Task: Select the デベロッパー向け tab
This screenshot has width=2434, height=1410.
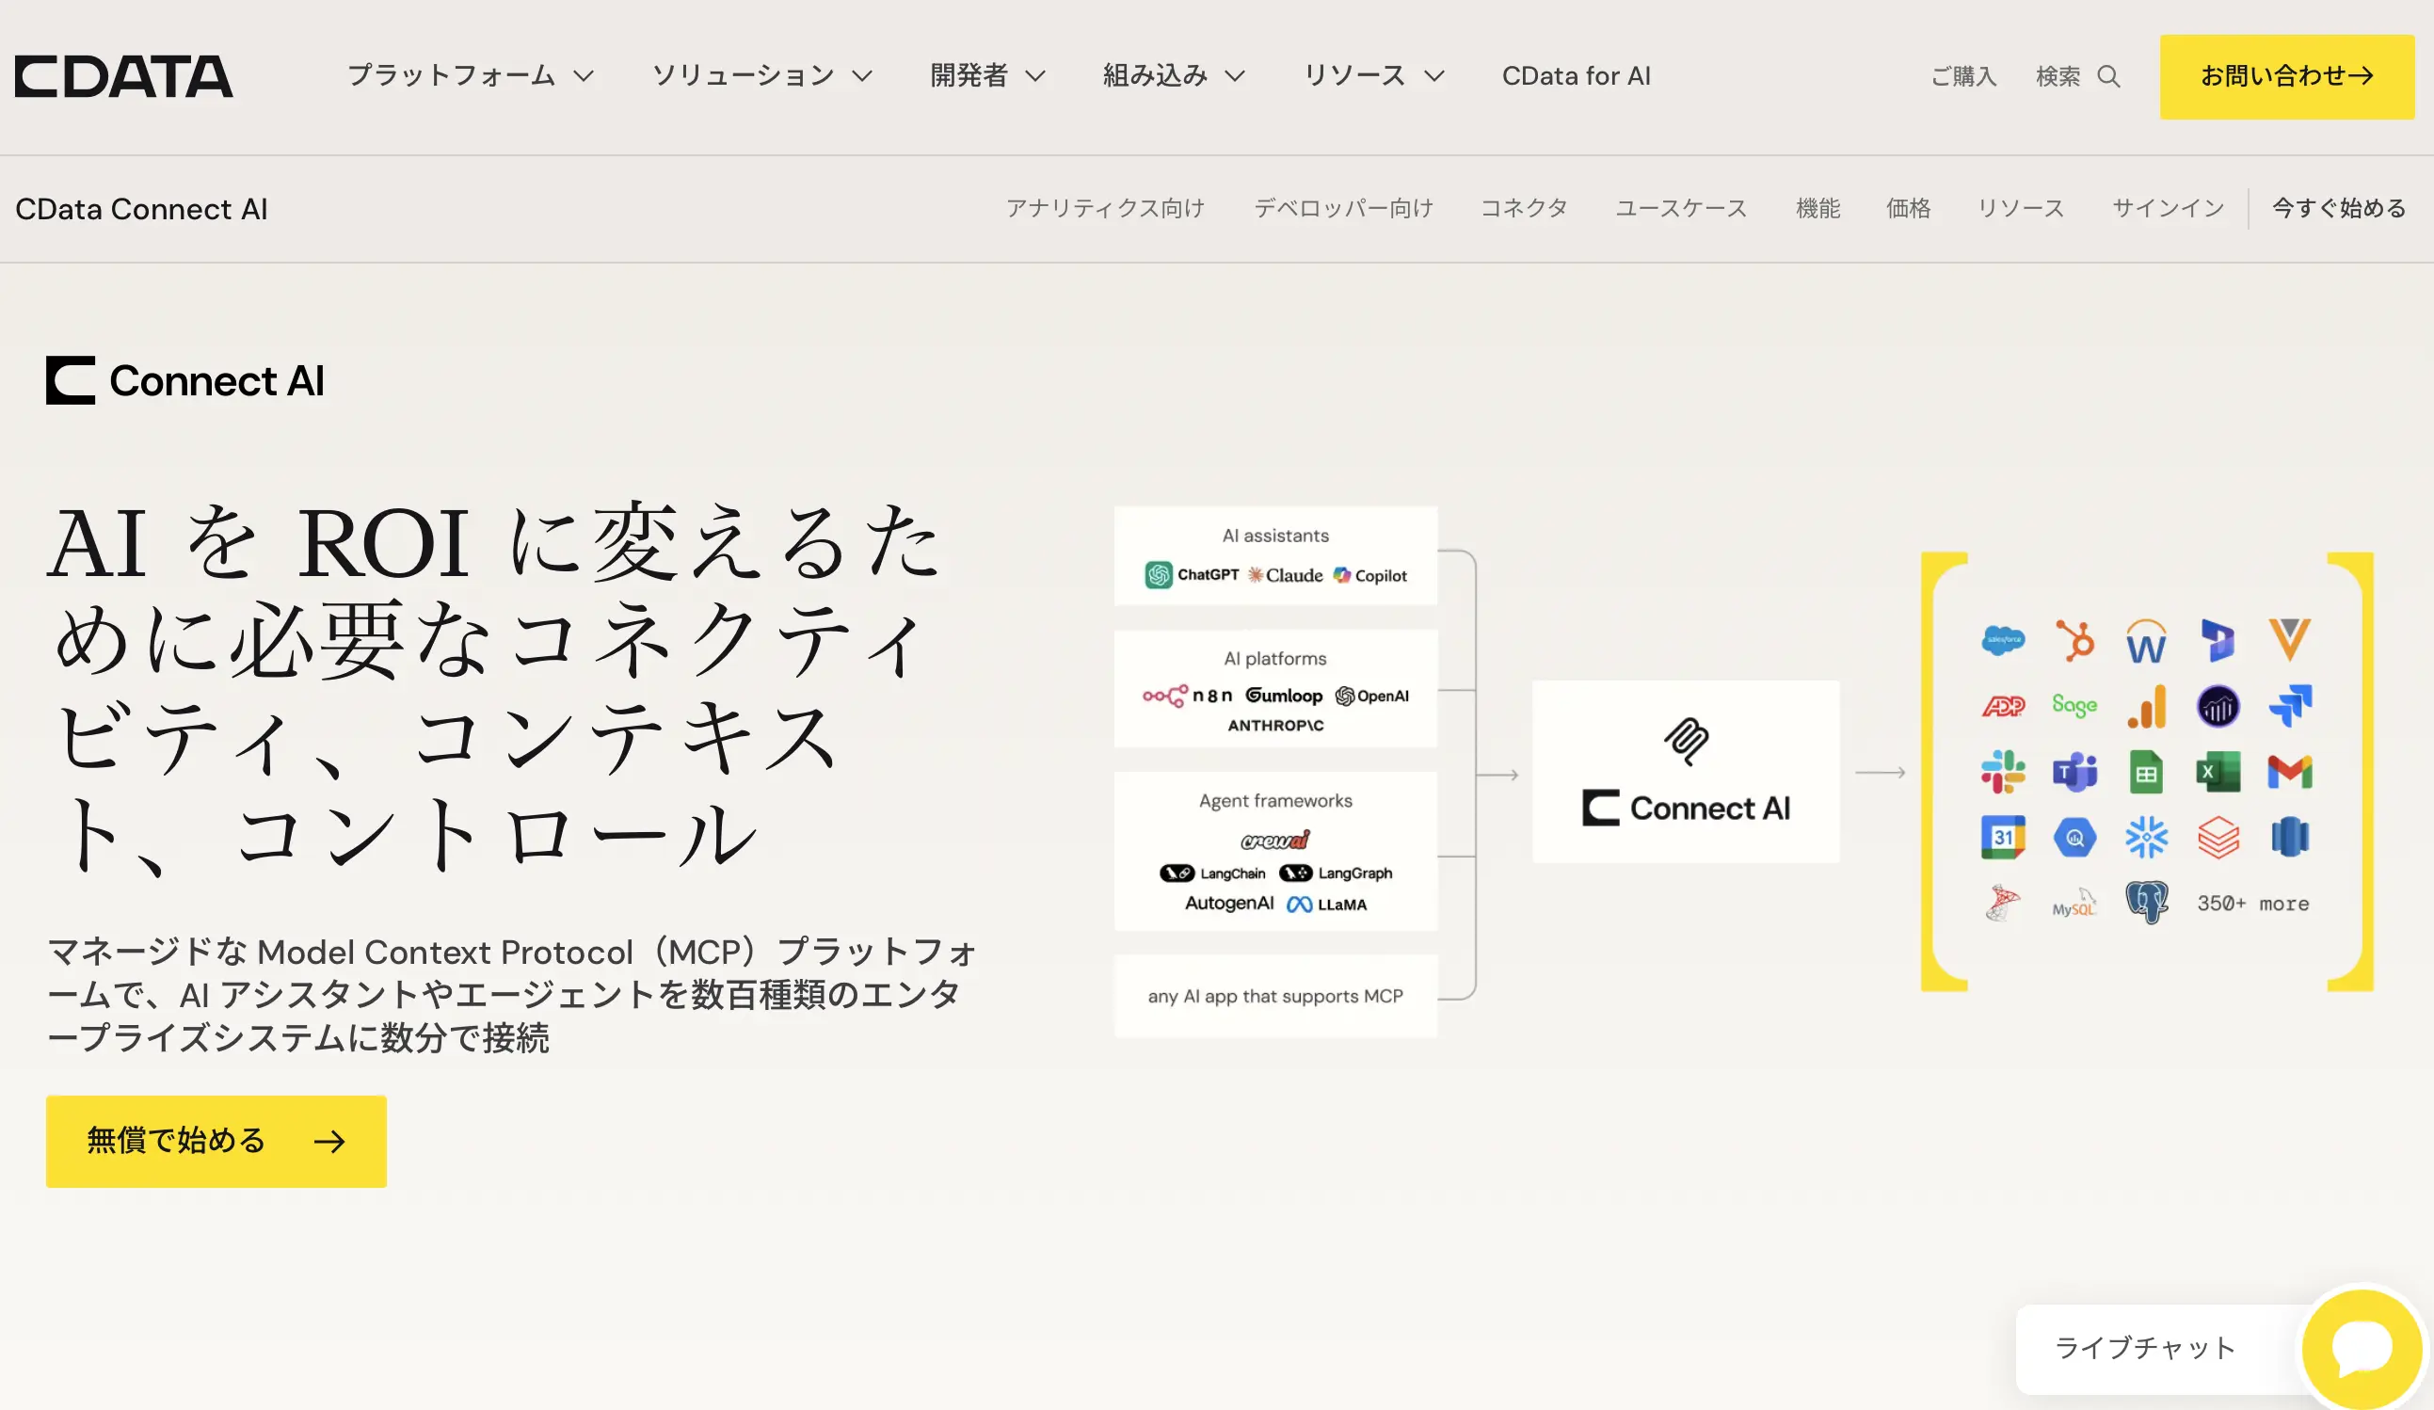Action: [1342, 209]
